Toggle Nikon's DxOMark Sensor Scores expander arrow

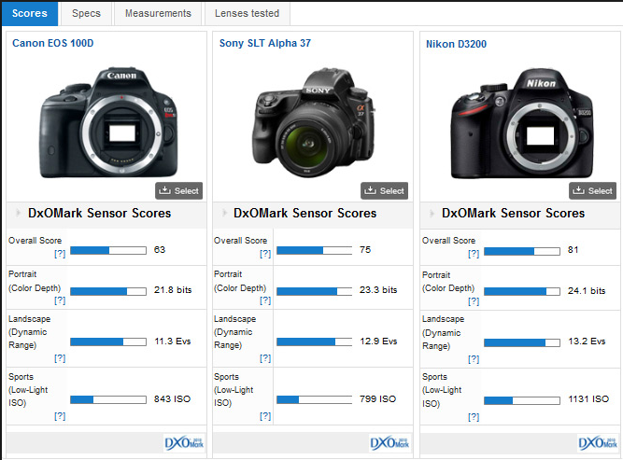[432, 214]
